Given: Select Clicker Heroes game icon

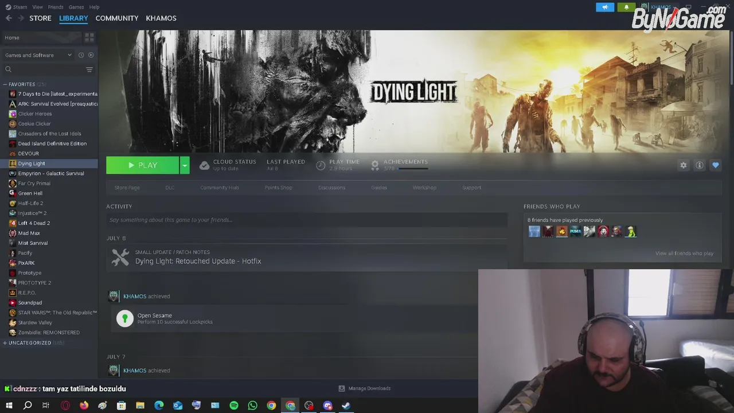Looking at the screenshot, I should tap(13, 114).
